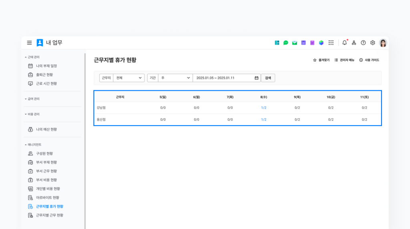Click the 구성원 현황 people icon
Viewport: 410px width, 229px height.
tap(30, 153)
